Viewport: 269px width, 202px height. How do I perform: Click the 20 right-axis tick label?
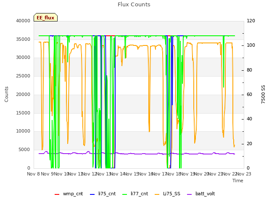coord(249,144)
